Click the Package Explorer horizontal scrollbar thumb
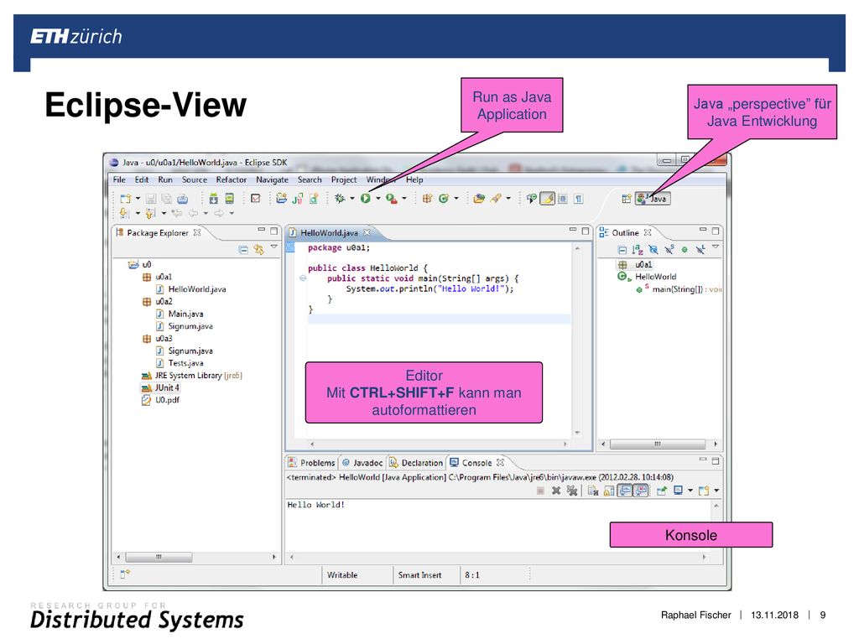 pos(159,557)
